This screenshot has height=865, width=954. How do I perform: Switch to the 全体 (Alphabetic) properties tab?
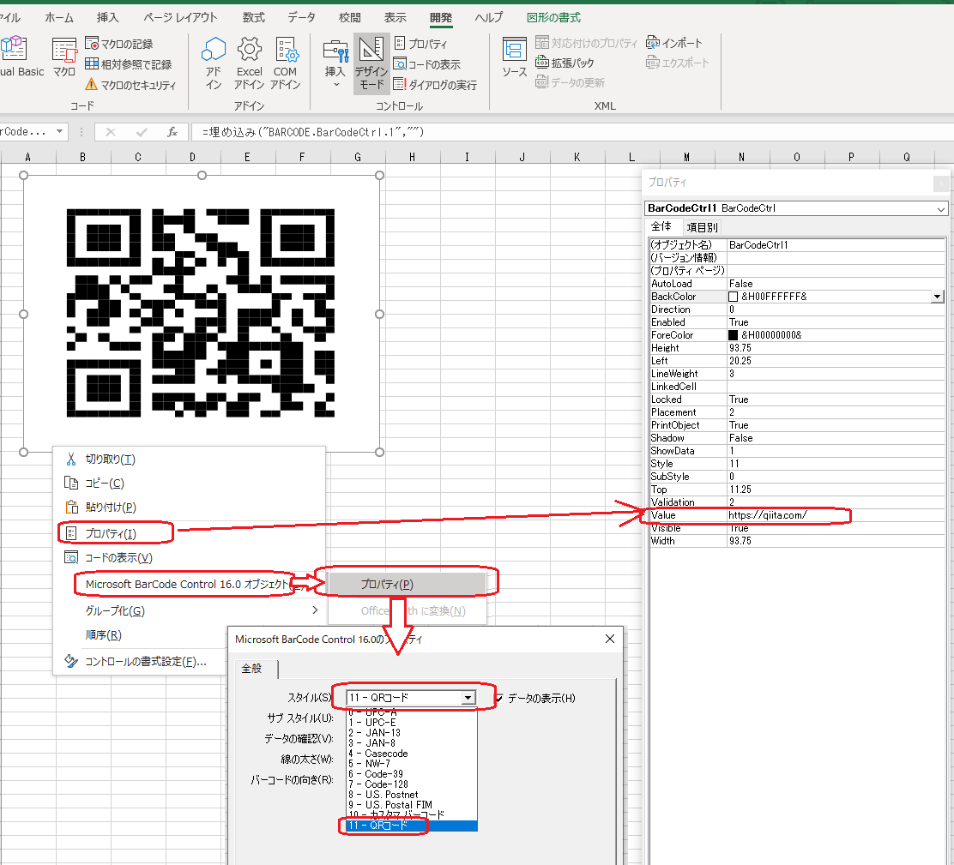[661, 226]
